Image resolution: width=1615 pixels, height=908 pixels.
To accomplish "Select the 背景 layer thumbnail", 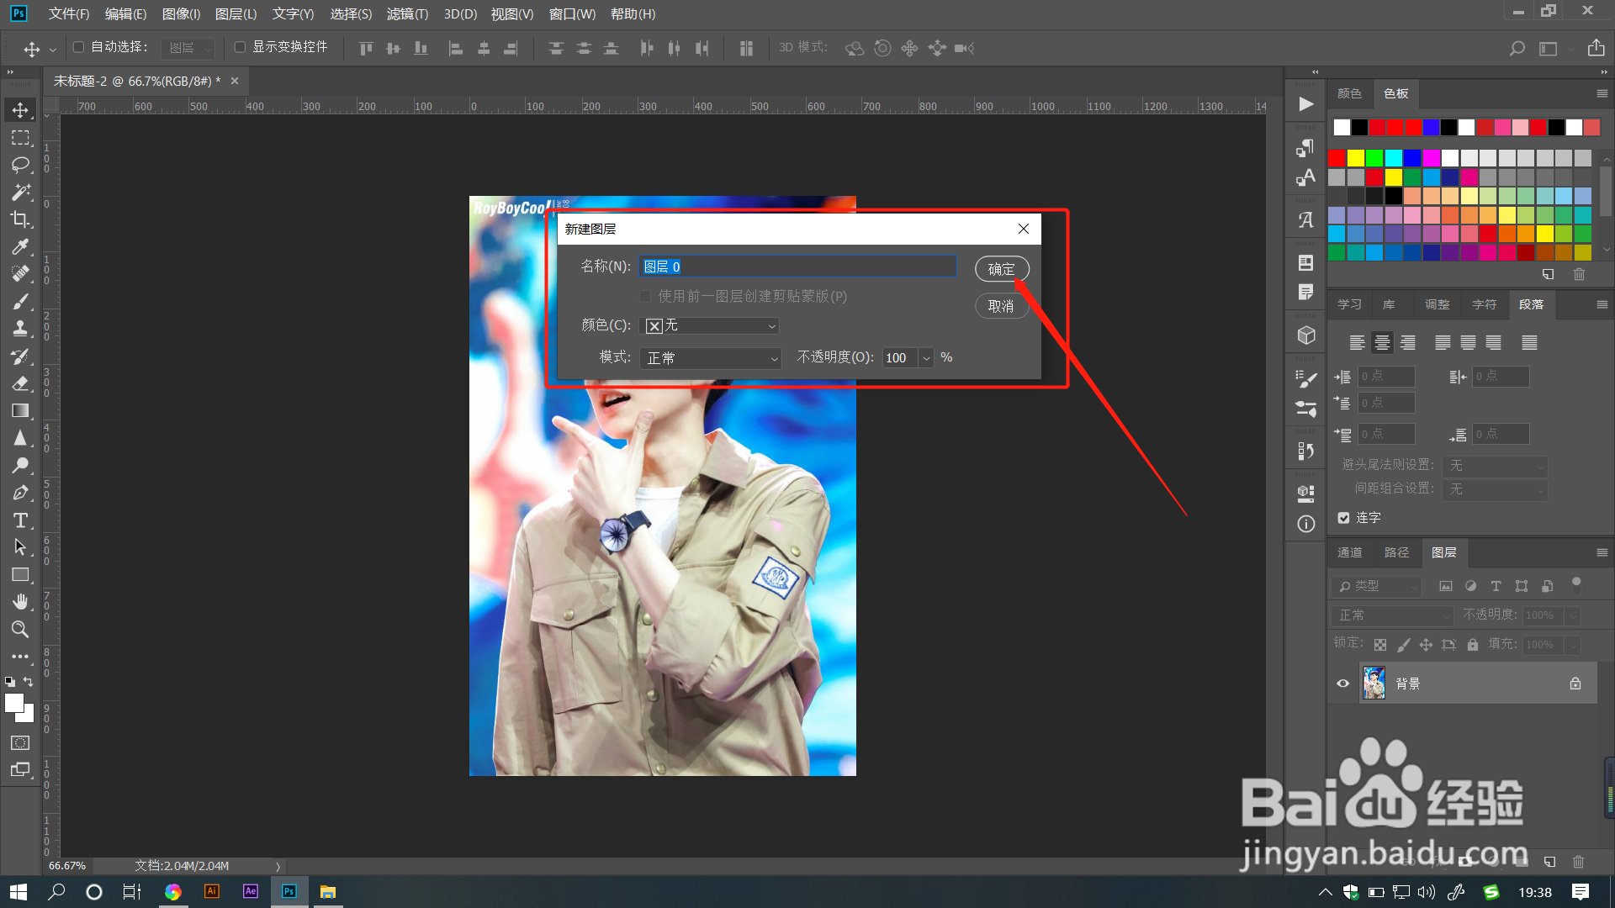I will (1374, 684).
